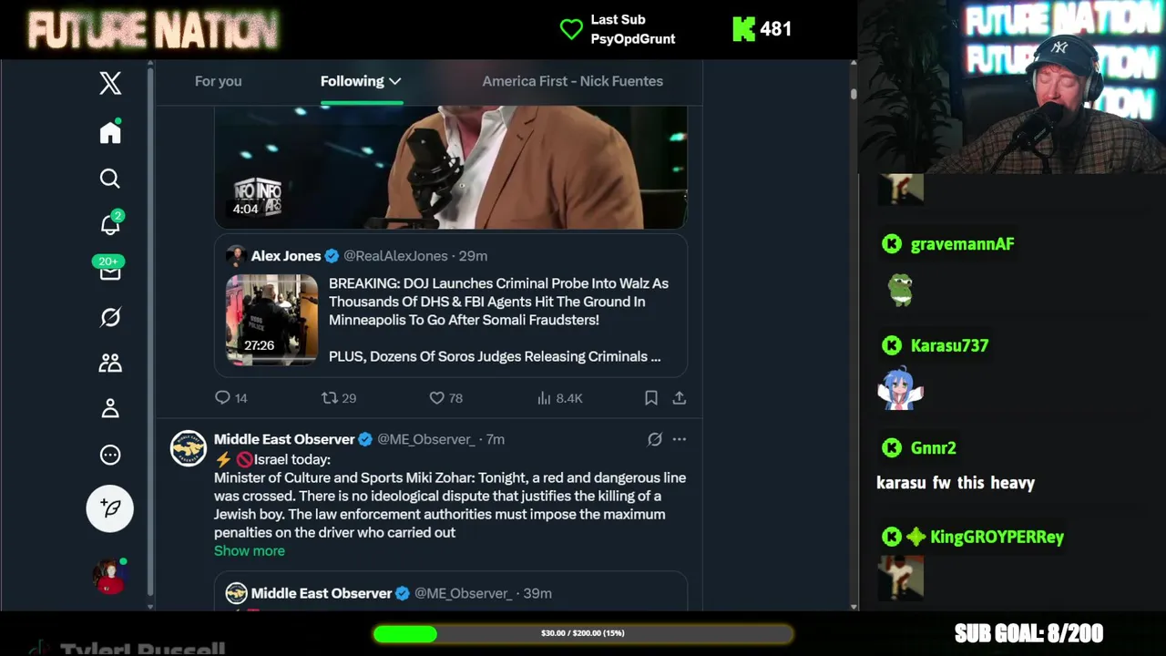Click Alex Jones small avatar in quote
1166x656 pixels.
236,256
